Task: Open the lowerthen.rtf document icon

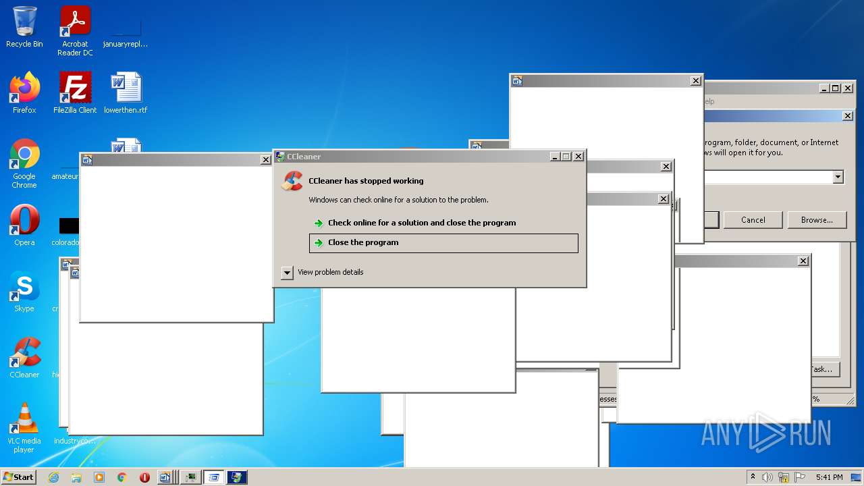Action: (x=126, y=93)
